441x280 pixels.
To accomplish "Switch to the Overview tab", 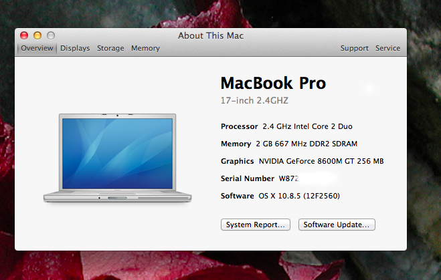I will click(x=37, y=48).
